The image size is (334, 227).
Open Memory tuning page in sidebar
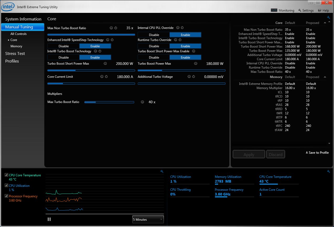coord(16,46)
